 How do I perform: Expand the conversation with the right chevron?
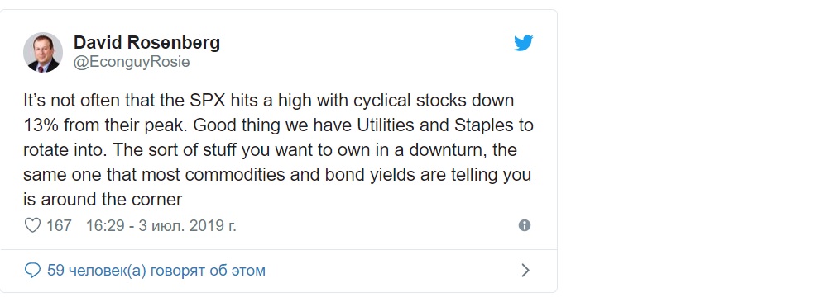(525, 271)
